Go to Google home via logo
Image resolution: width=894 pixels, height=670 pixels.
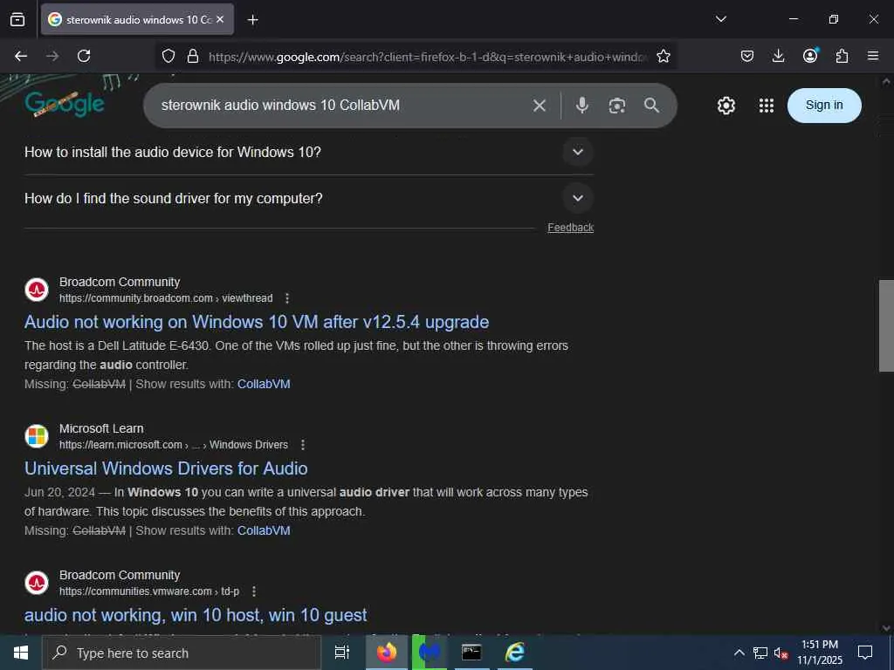[x=65, y=105]
